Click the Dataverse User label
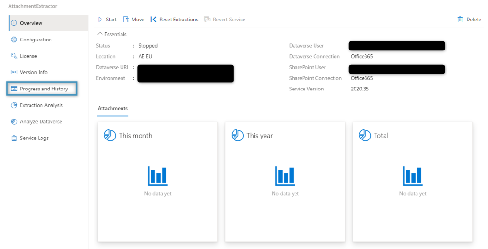The image size is (488, 249). pos(306,45)
